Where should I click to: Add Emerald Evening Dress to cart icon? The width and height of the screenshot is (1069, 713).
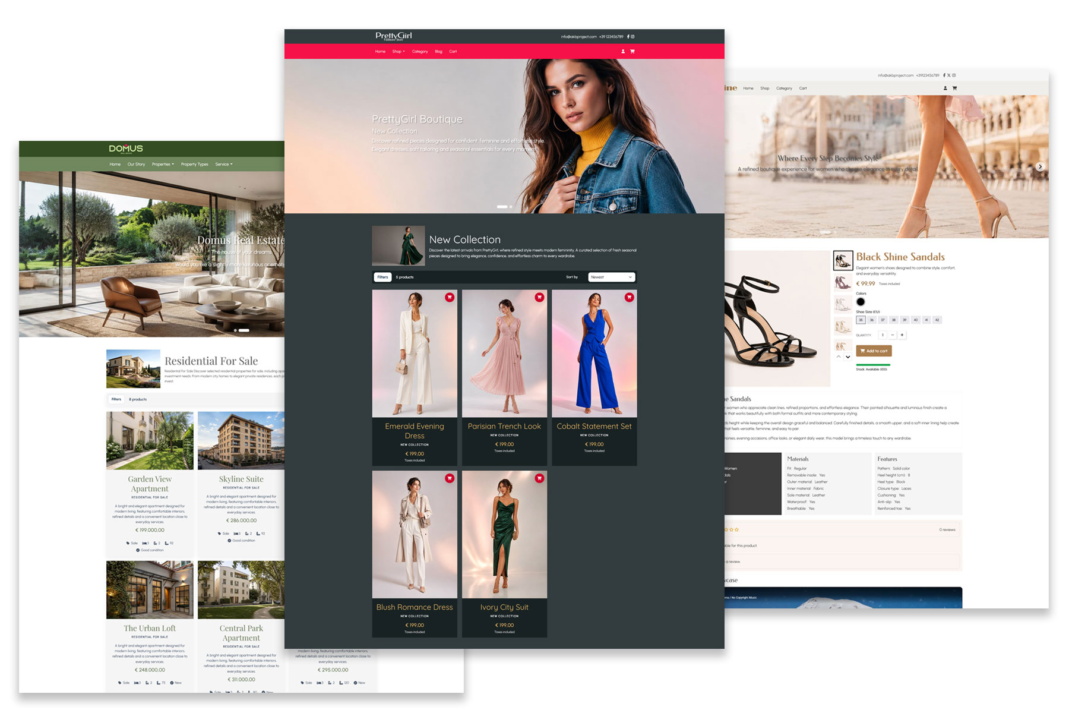pyautogui.click(x=450, y=297)
